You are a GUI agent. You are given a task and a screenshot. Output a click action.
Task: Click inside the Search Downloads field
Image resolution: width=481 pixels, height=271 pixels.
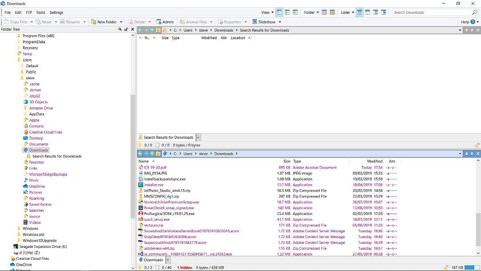[x=427, y=12]
